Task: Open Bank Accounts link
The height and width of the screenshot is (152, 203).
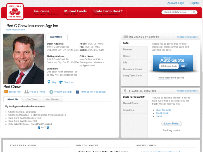Action: (x=163, y=110)
